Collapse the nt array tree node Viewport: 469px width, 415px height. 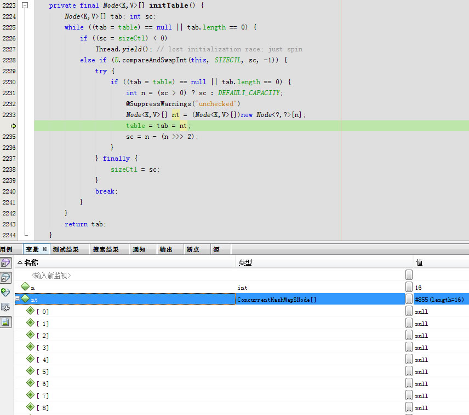[x=18, y=298]
